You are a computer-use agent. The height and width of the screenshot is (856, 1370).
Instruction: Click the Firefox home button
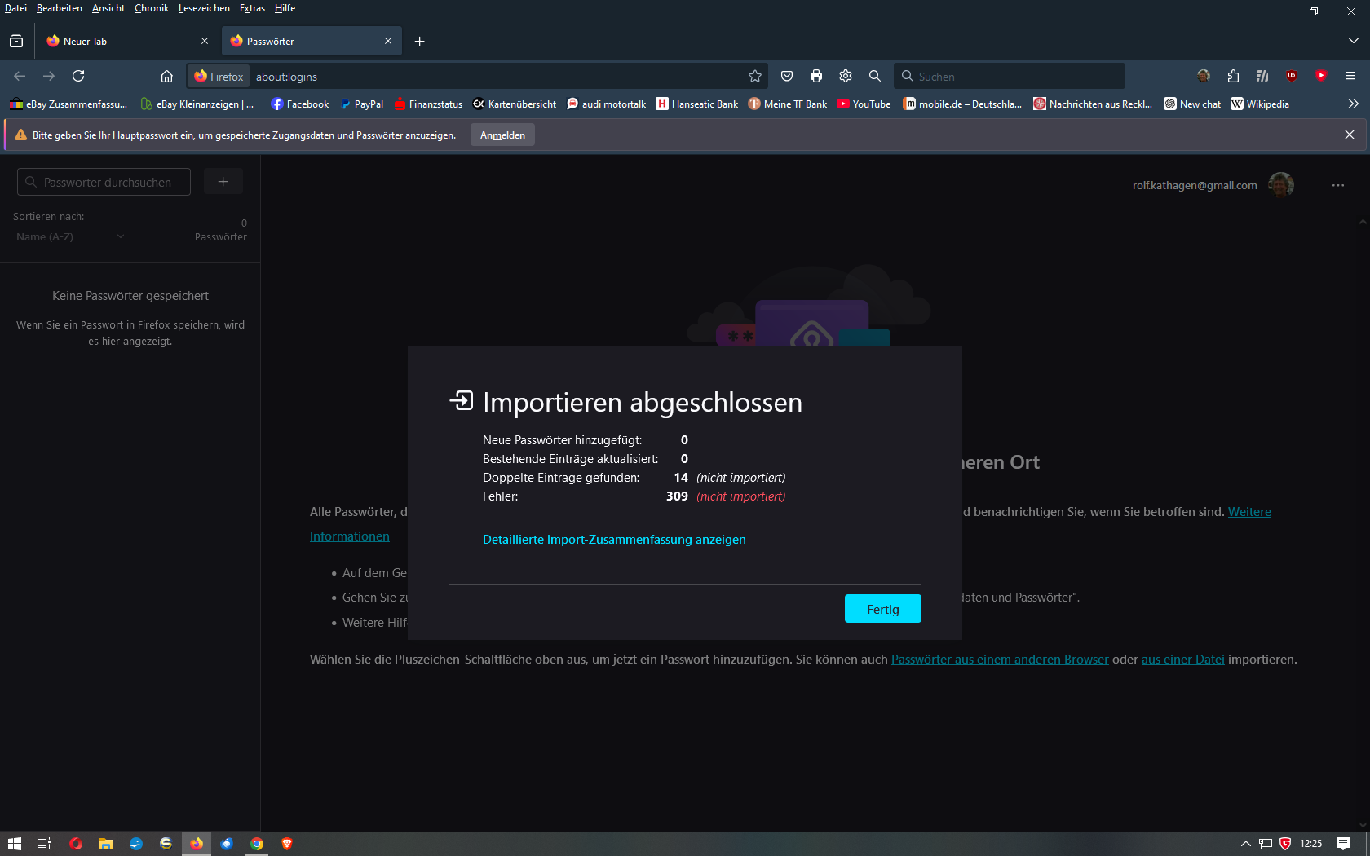(166, 76)
